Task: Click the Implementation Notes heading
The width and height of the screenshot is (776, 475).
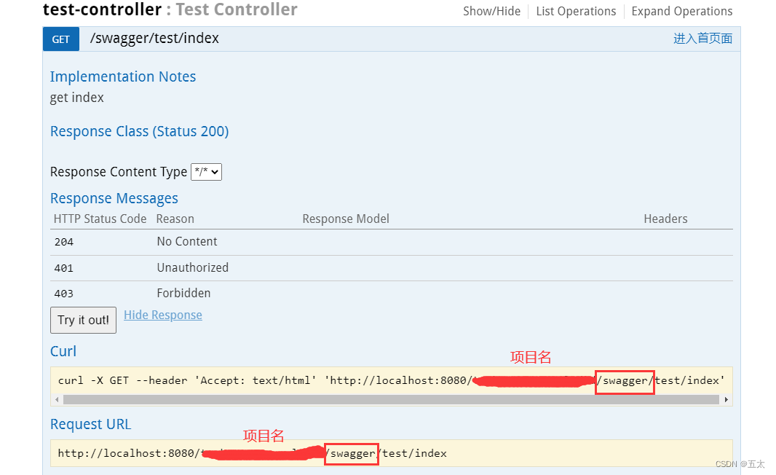Action: pos(123,76)
